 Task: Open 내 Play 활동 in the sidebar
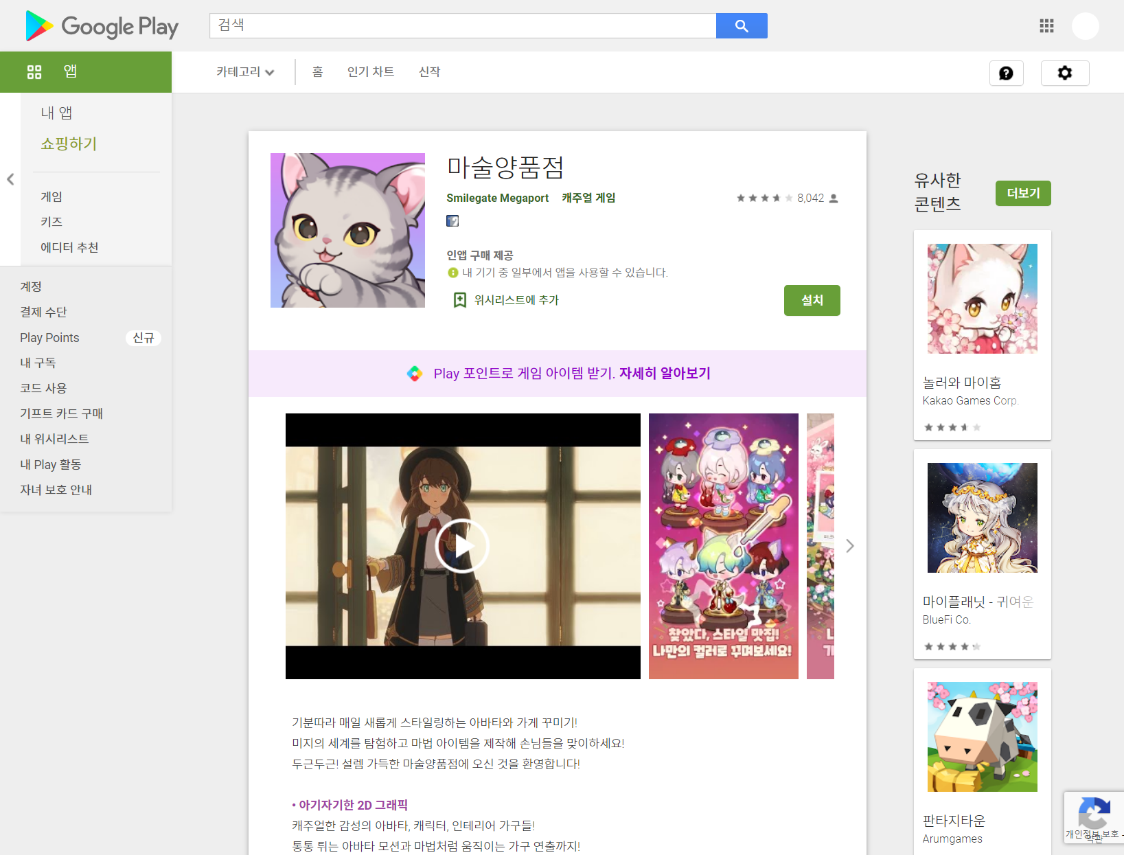(x=50, y=464)
